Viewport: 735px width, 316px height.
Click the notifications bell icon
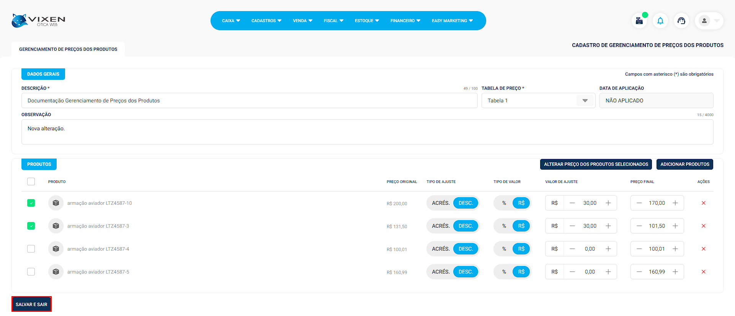(660, 21)
